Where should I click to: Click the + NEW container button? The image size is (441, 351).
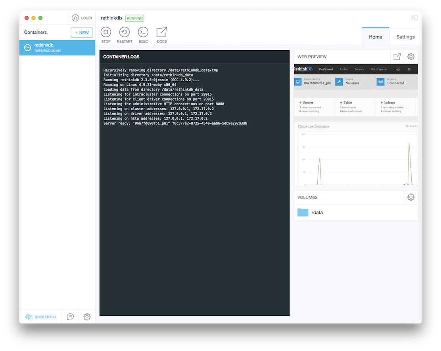tap(81, 32)
